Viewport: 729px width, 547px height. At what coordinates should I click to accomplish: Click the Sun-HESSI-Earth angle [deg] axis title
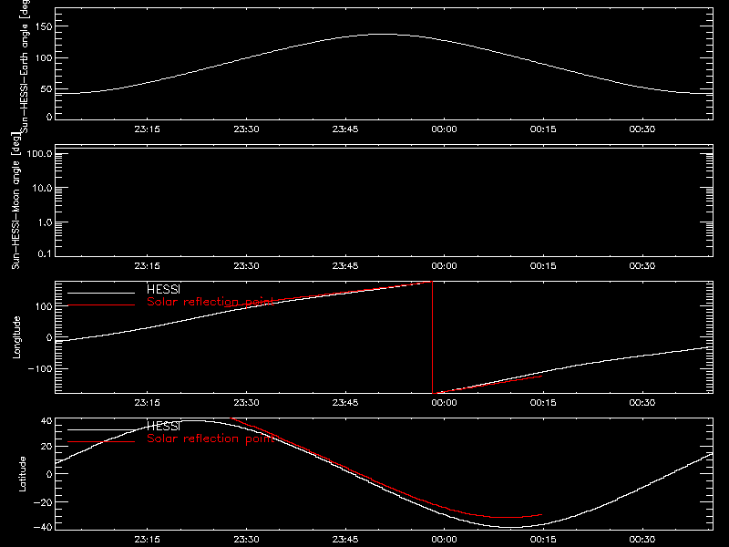point(25,66)
